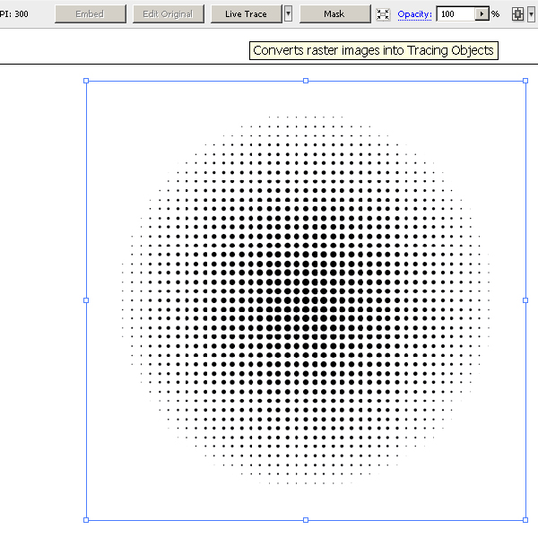Viewport: 538px width, 538px height.
Task: Open the Opacity slider arrow
Action: pos(482,14)
